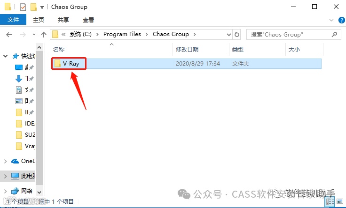346x208 pixels.
Task: Sort by the 修改日期 column header
Action: click(x=187, y=50)
